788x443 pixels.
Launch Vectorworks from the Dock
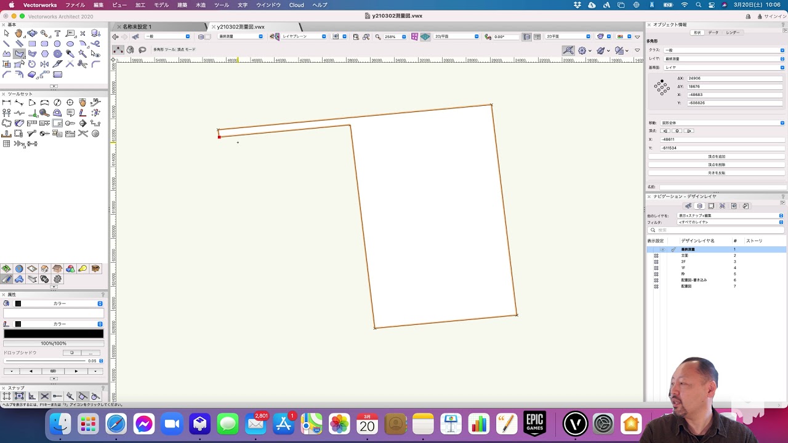(575, 423)
